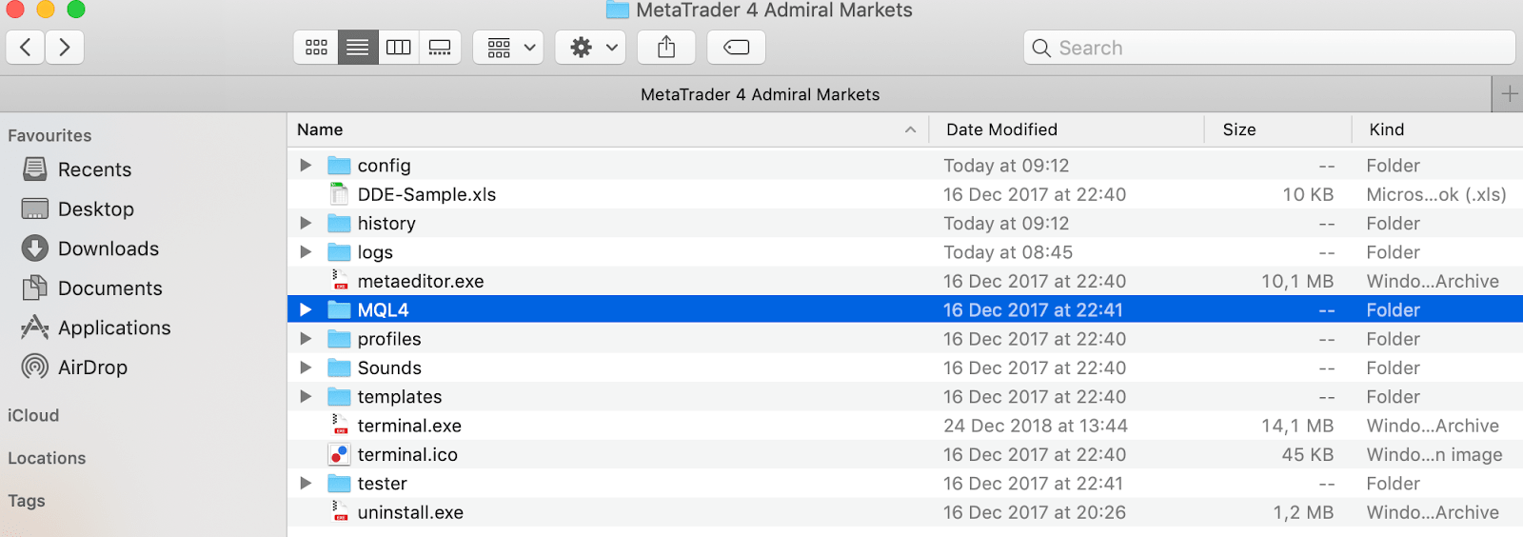Image resolution: width=1523 pixels, height=537 pixels.
Task: Click the Micros...ok (.xls) kind cell
Action: 1436,194
